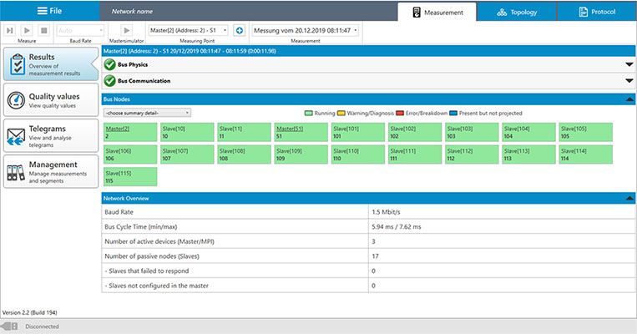Open the Measuring Point dropdown
637x334 pixels.
pyautogui.click(x=189, y=30)
